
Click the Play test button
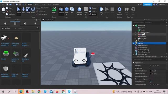tap(102, 10)
